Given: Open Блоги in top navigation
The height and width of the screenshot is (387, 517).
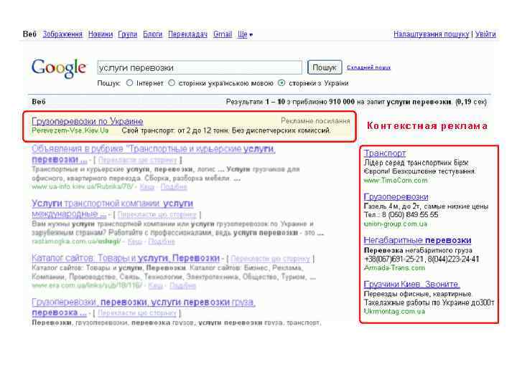Looking at the screenshot, I should point(153,34).
